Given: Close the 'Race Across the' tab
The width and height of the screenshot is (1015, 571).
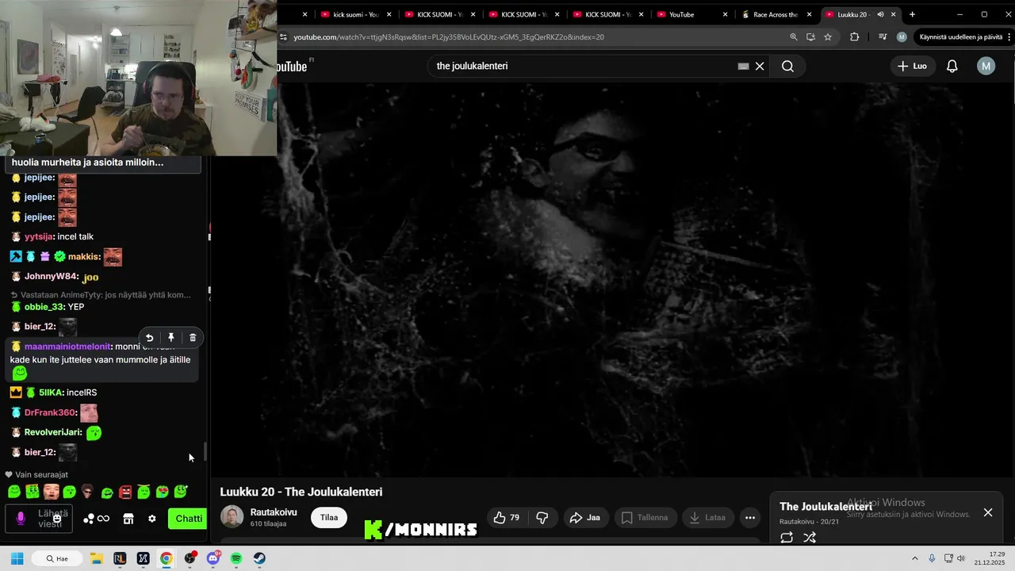Looking at the screenshot, I should click(809, 14).
